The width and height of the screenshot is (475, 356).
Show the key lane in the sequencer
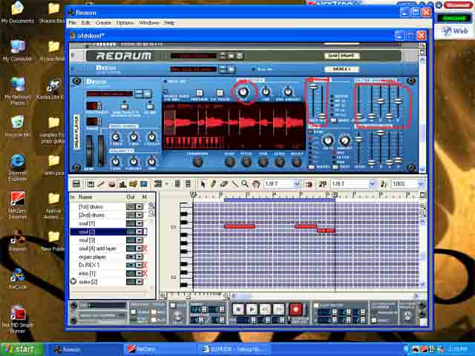tap(91, 184)
